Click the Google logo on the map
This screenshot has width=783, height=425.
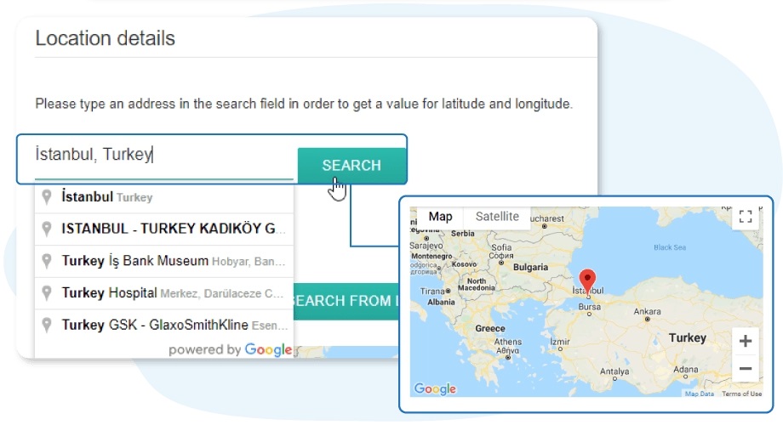[435, 389]
